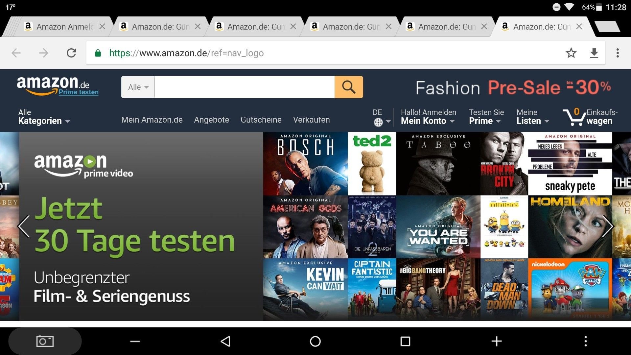
Task: Tap Android recent apps square button
Action: point(405,341)
